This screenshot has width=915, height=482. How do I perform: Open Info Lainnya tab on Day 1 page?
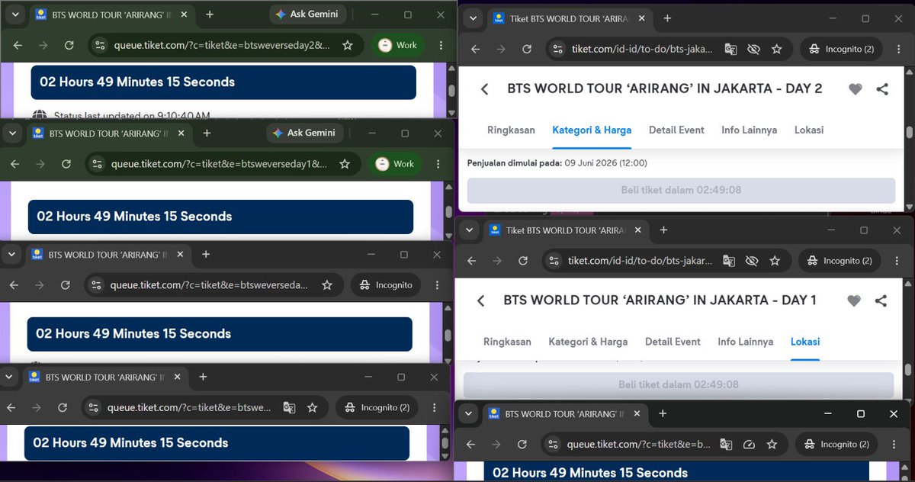click(x=746, y=342)
